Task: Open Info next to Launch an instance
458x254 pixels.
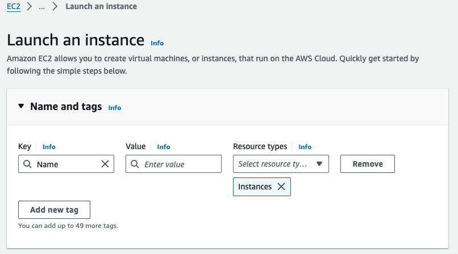Action: click(157, 43)
